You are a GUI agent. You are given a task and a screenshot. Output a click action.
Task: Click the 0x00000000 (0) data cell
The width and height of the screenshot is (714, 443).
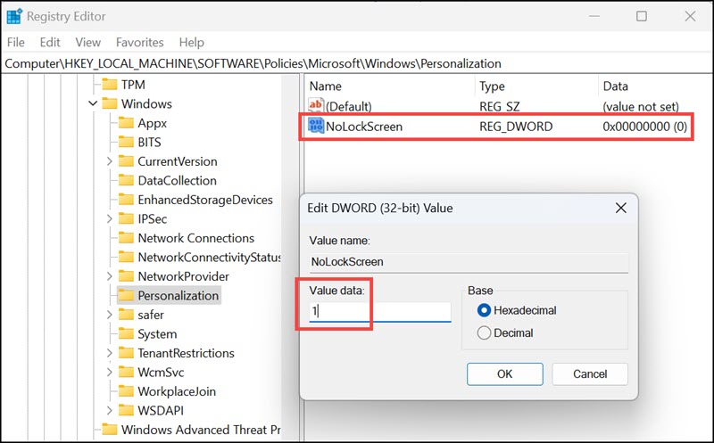coord(644,126)
